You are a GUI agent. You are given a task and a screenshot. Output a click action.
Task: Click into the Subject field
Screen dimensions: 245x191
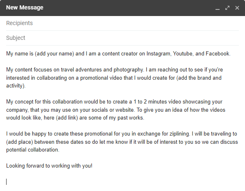click(122, 38)
